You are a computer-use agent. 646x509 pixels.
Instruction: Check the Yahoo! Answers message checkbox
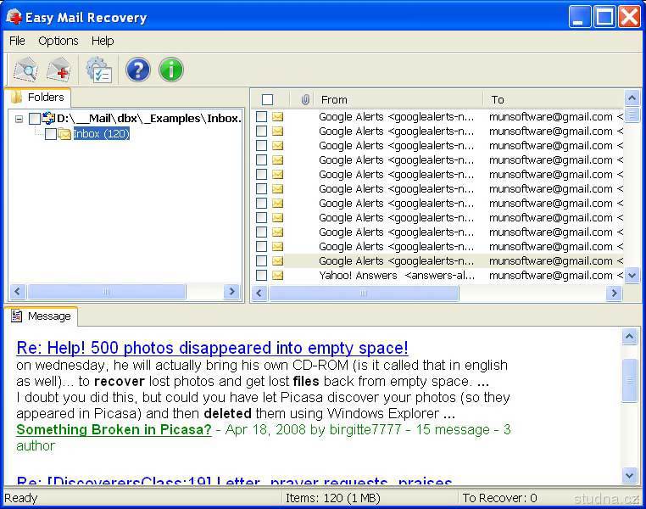coord(262,276)
